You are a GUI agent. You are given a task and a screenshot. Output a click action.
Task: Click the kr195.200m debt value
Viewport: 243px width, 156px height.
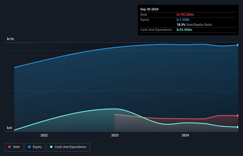tap(185, 15)
